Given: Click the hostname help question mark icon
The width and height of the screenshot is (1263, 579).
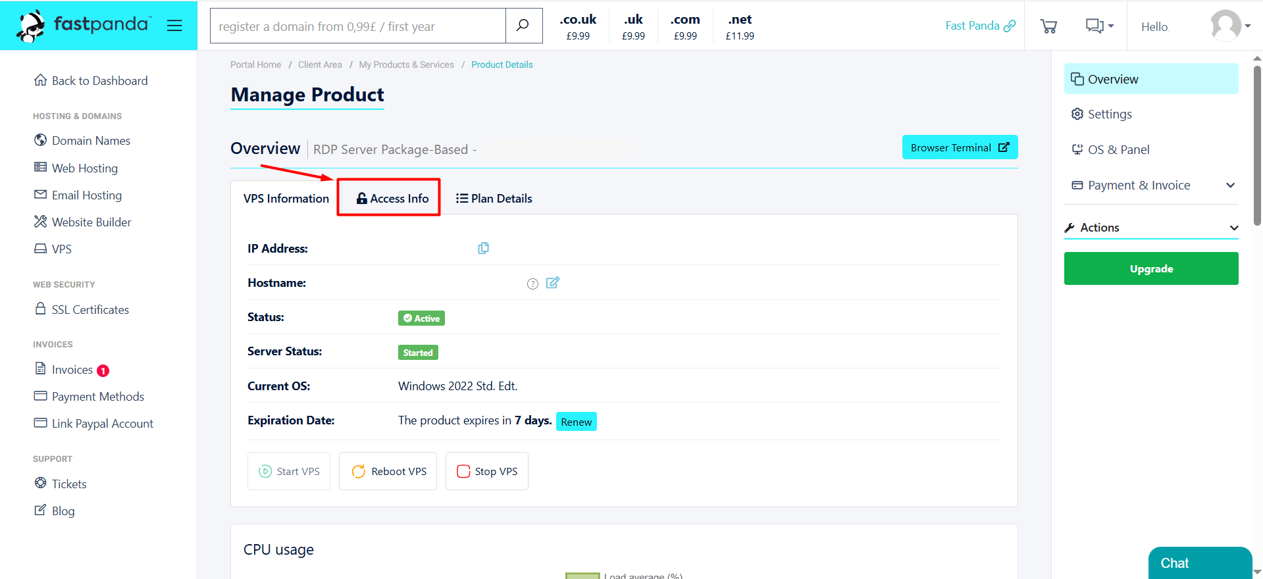Looking at the screenshot, I should (x=532, y=284).
